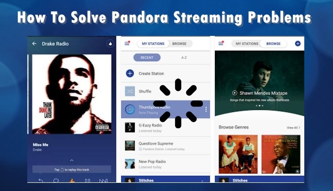Screen dimensions: 333x191
Task: Select the 'Browse Genres' heading
Action: click(233, 127)
